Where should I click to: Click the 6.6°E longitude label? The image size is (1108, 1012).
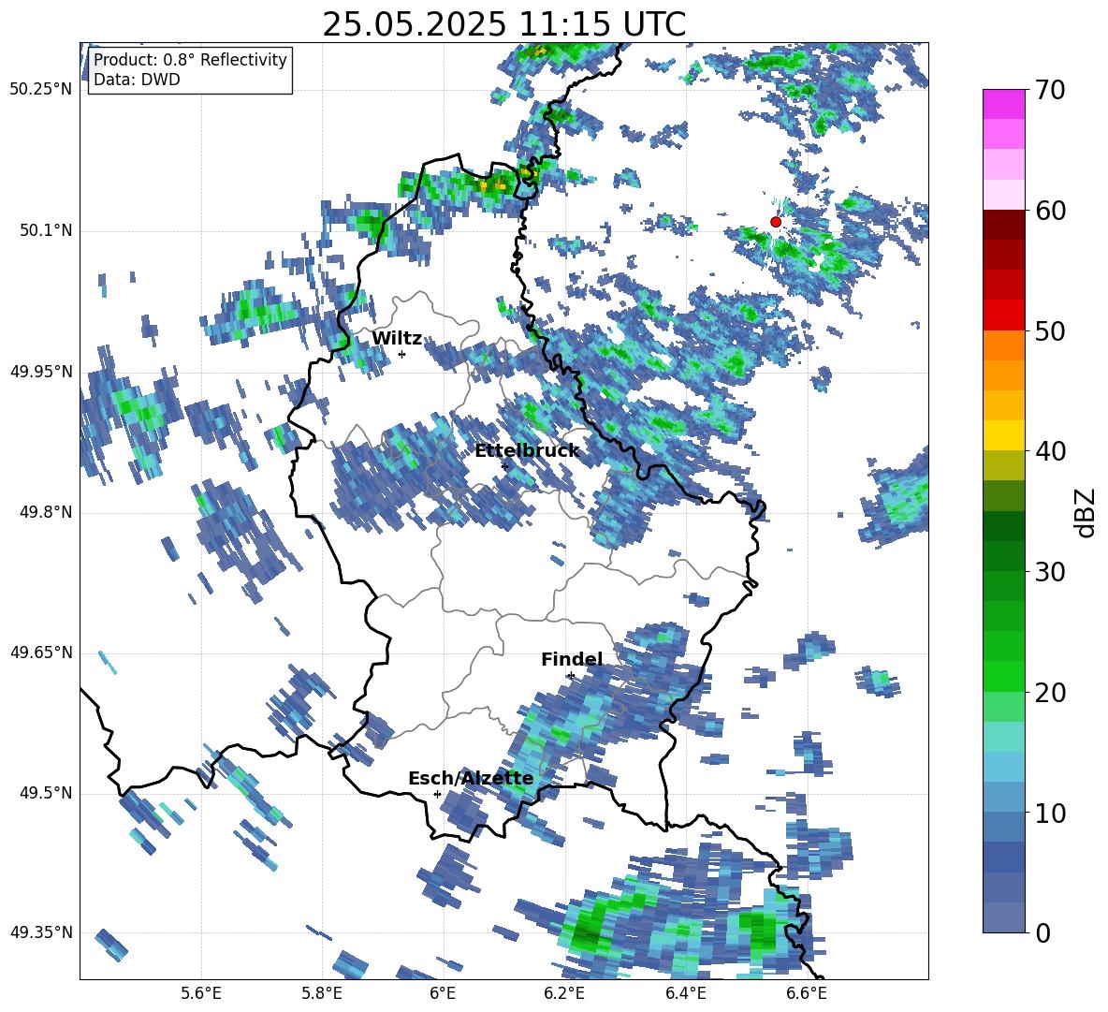click(807, 994)
